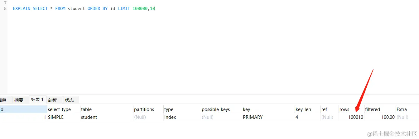
Task: Select the 剖析 tab
Action: tap(52, 100)
